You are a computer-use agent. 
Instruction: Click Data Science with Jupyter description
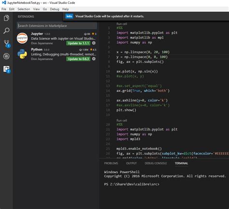pyautogui.click(x=63, y=39)
